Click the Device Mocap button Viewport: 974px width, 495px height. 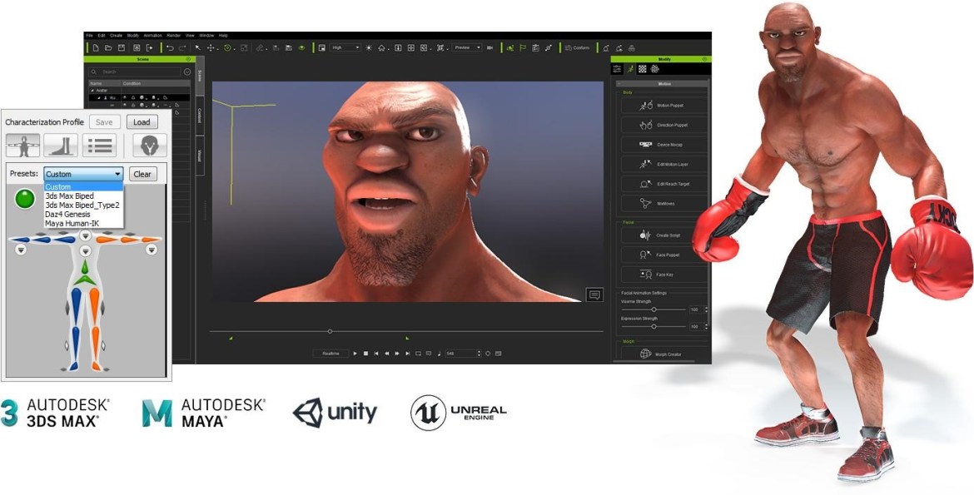(x=664, y=145)
